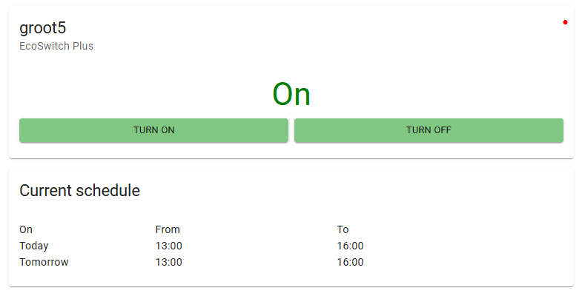Click Tomorrow's 13:00 start time

168,262
